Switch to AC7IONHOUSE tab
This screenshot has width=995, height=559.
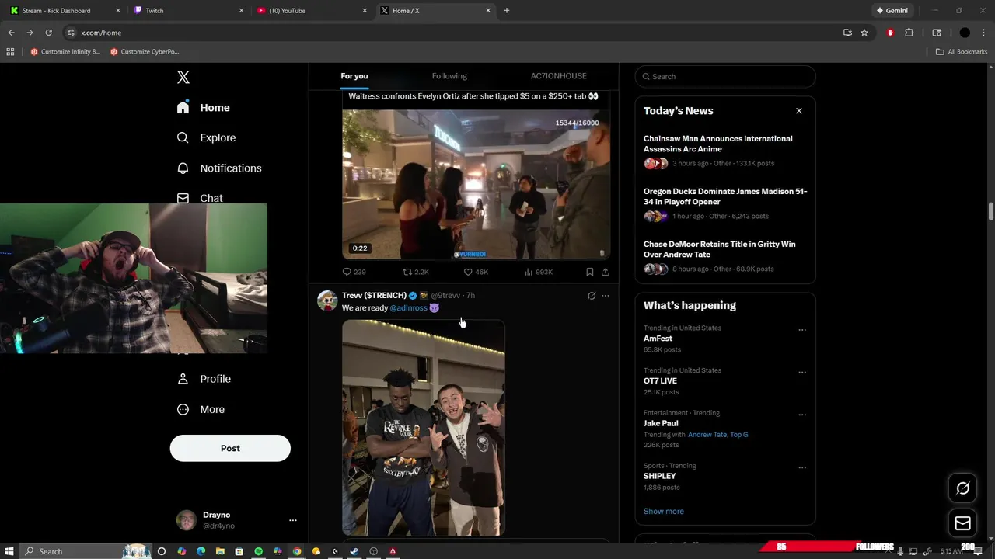tap(558, 76)
